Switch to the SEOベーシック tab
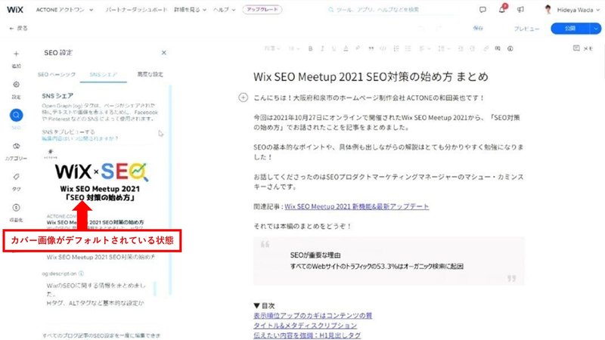 [57, 74]
